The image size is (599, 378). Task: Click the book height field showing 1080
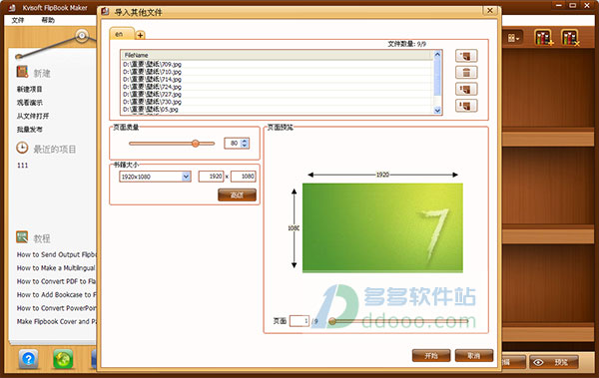(244, 177)
